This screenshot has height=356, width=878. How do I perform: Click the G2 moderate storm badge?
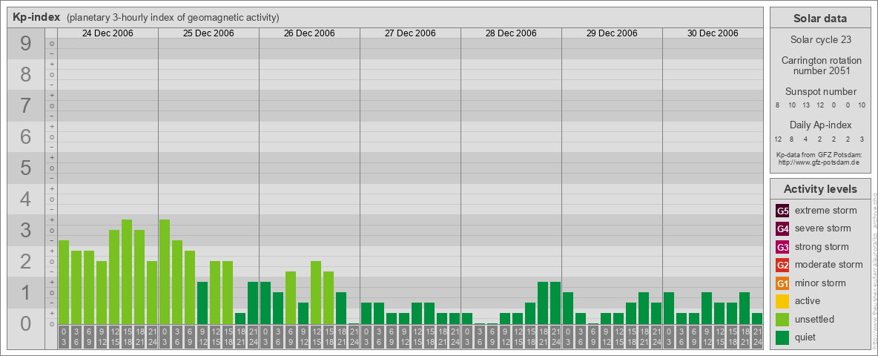point(782,265)
